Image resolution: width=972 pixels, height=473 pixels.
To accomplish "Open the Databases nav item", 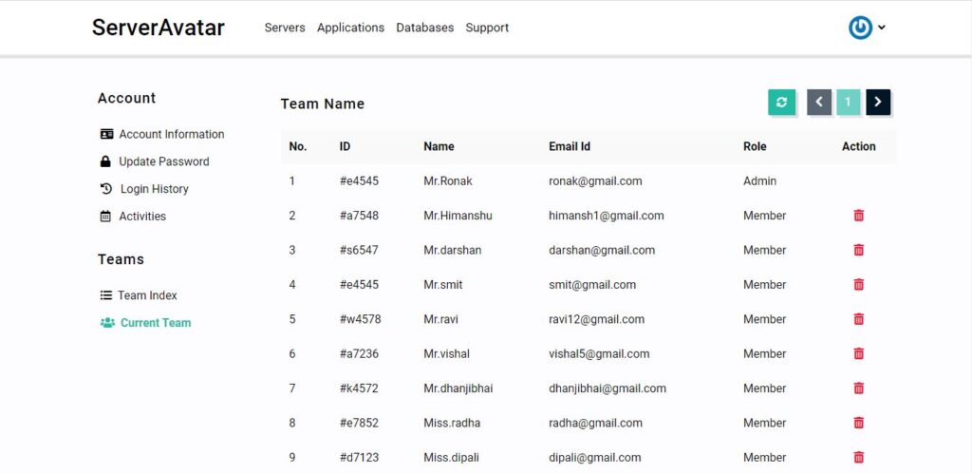I will (424, 28).
